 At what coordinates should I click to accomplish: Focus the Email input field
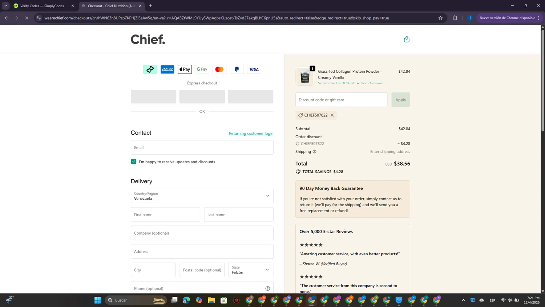[202, 147]
